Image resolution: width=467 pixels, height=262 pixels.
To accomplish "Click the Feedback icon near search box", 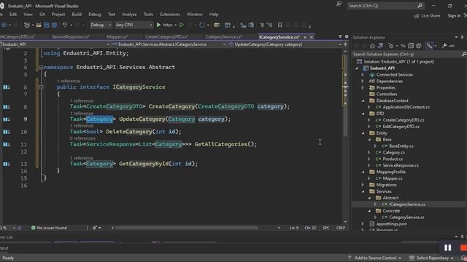I will [339, 4].
